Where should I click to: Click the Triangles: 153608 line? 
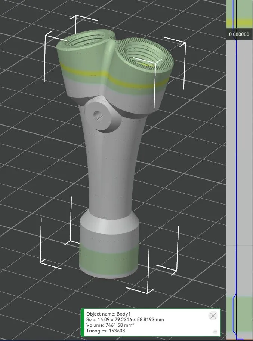pos(105,331)
